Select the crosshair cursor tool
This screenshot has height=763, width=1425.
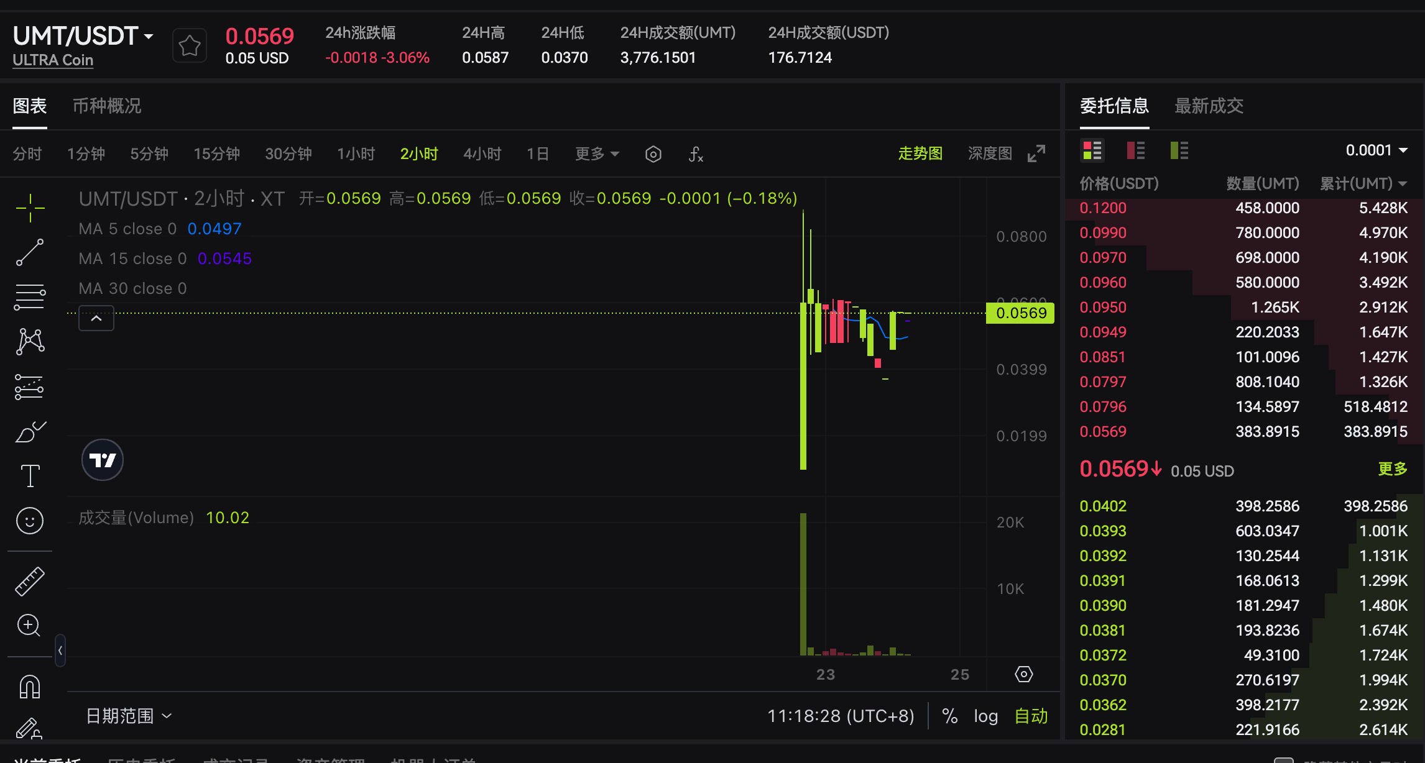[x=29, y=208]
